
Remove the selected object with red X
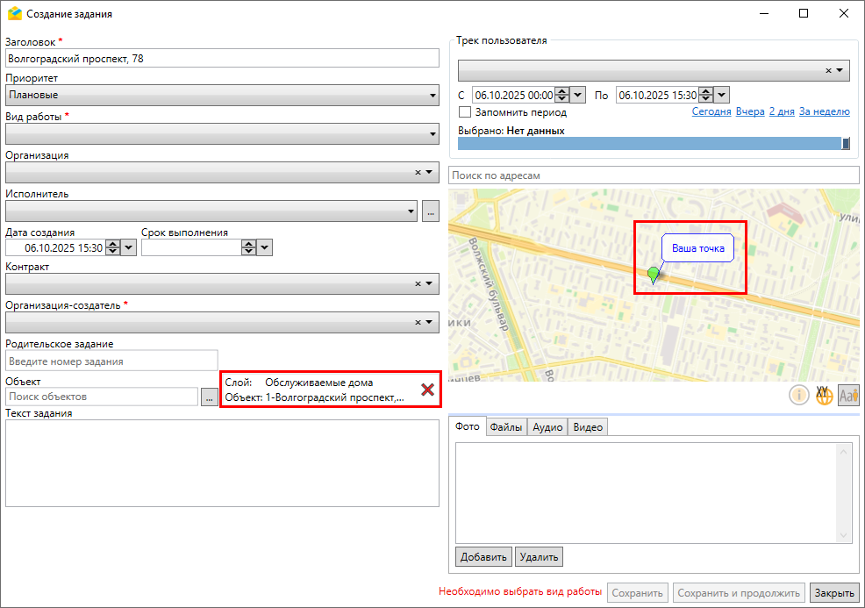[x=428, y=390]
